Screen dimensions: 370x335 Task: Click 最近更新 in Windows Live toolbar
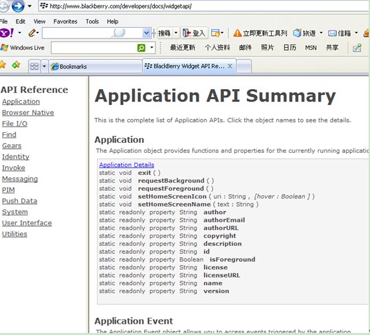183,48
